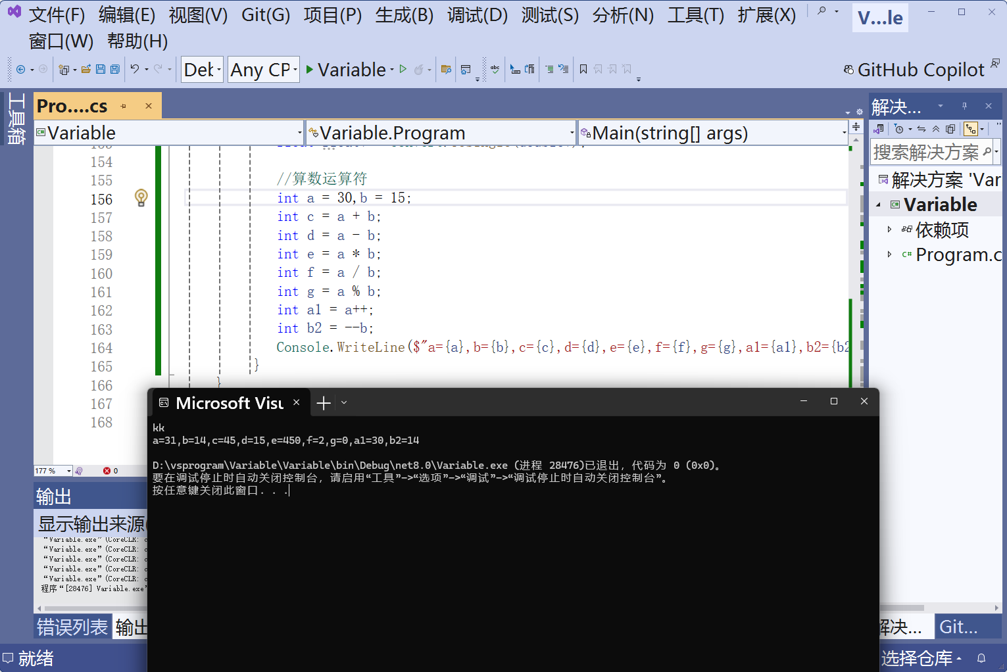Screen dimensions: 1007x672
Task: Toggle bookmark with bookmark icon
Action: point(583,69)
